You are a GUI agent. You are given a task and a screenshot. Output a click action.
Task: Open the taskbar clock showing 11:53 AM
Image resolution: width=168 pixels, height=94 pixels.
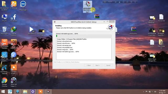pos(162,92)
